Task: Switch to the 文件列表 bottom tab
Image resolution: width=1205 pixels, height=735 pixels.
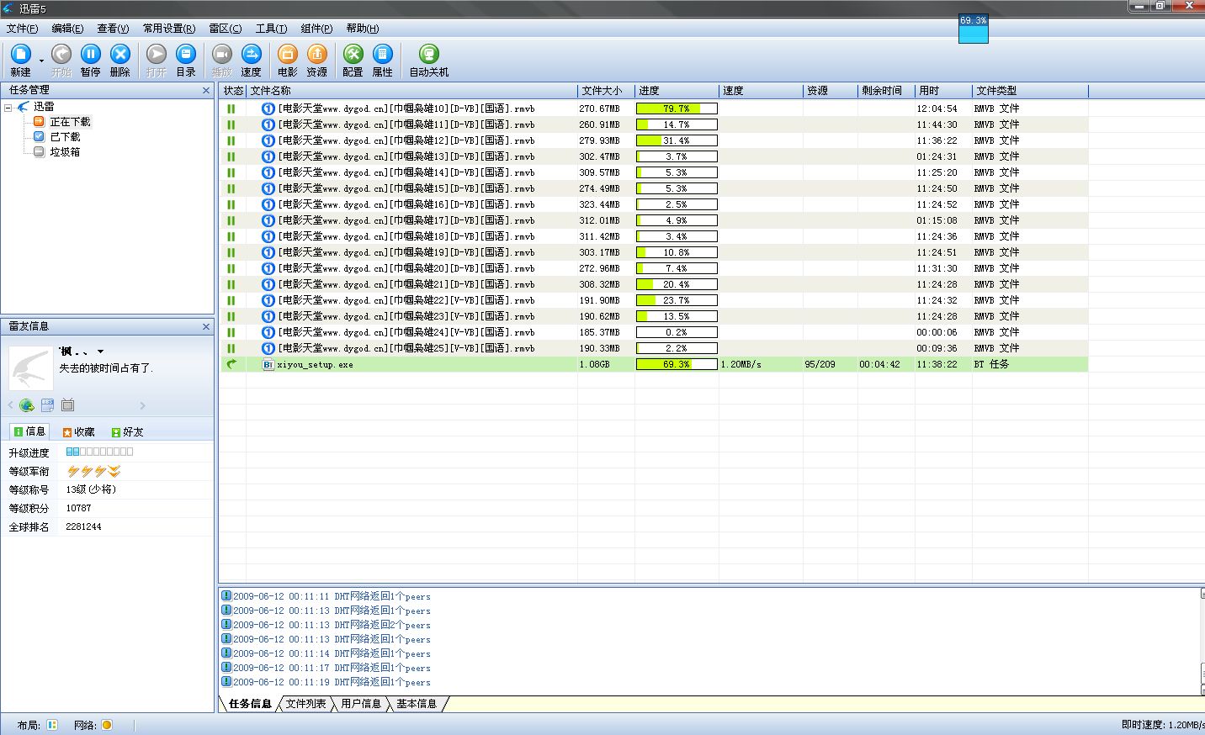Action: coord(305,704)
